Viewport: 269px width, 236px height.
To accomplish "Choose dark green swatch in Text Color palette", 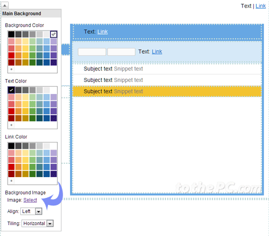I will 32,118.
